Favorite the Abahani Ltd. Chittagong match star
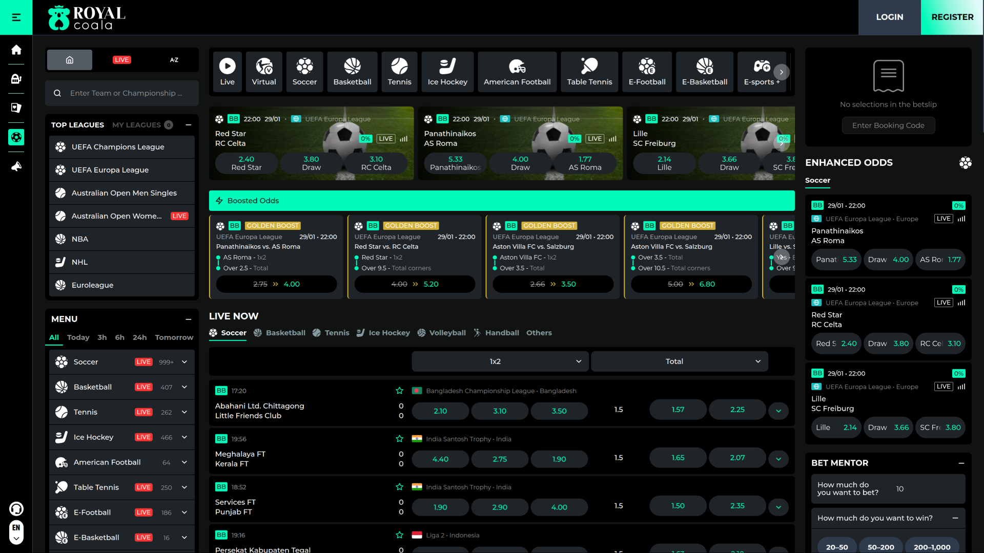Screen dimensions: 984x553 pyautogui.click(x=400, y=391)
